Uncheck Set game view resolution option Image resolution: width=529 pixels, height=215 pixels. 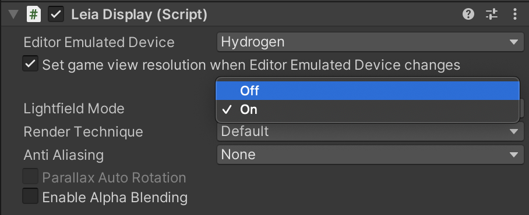coord(30,64)
